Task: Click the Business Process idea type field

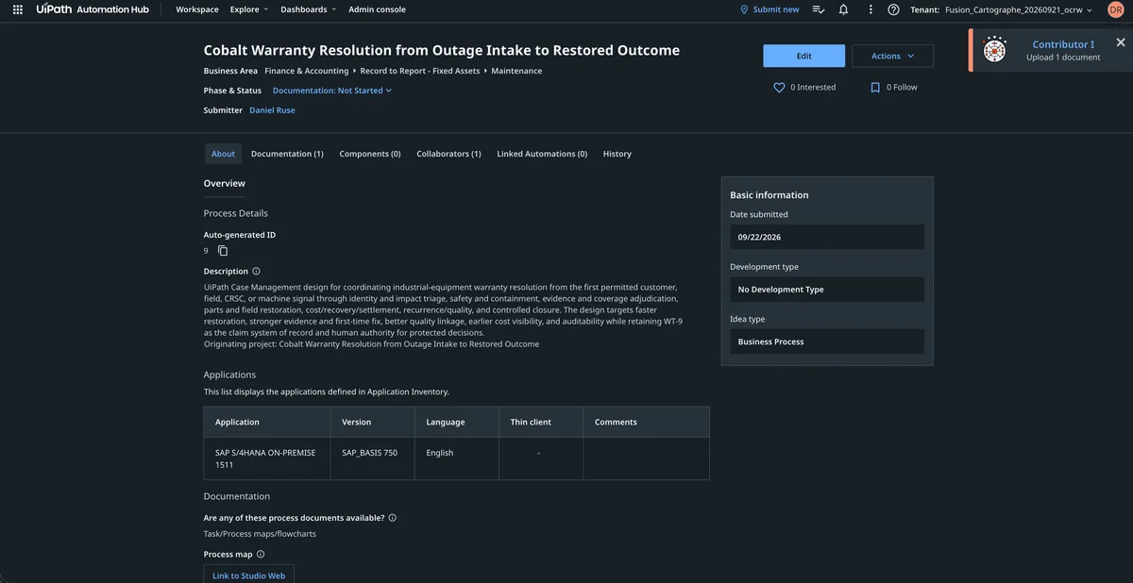Action: coord(827,341)
